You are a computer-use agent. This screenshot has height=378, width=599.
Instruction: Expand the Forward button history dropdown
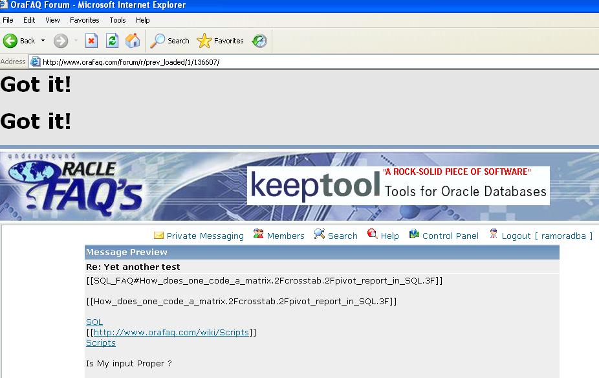(x=76, y=41)
